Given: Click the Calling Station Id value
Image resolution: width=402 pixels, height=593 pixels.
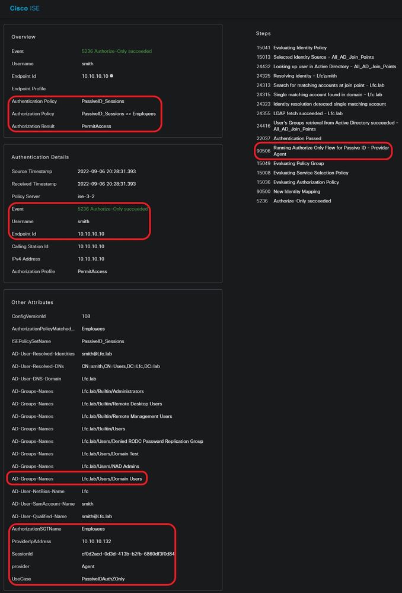Looking at the screenshot, I should coord(91,246).
